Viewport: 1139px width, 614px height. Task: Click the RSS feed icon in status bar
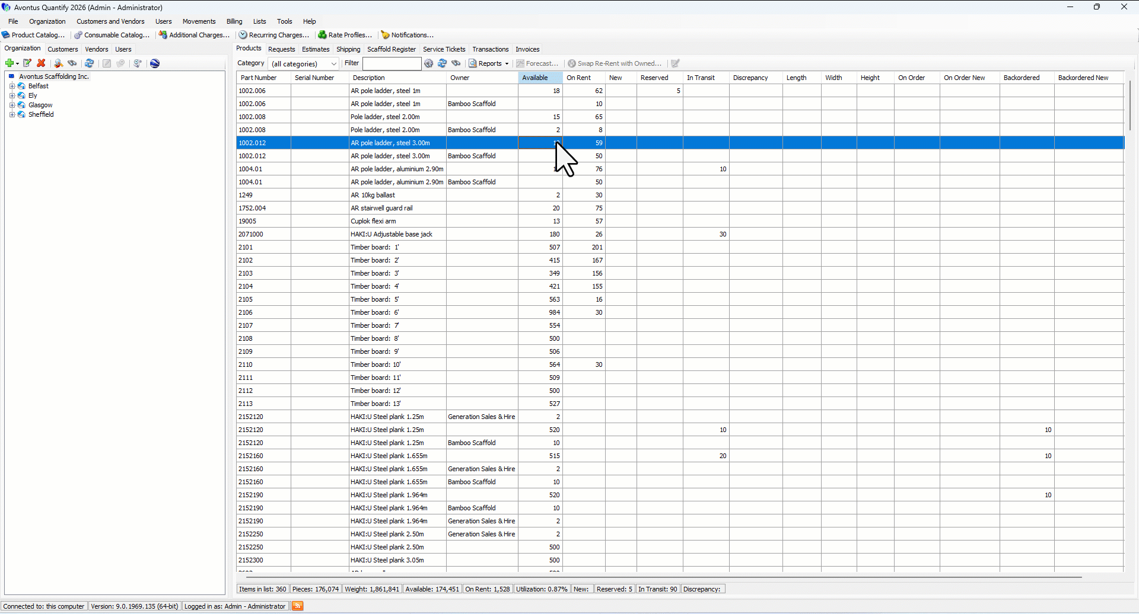[x=298, y=606]
